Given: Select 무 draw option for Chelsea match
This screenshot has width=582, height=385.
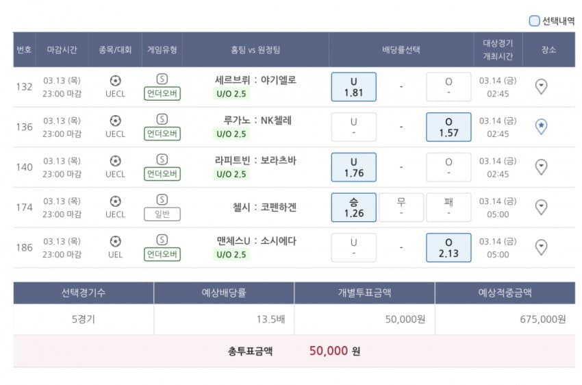Looking at the screenshot, I should [401, 207].
